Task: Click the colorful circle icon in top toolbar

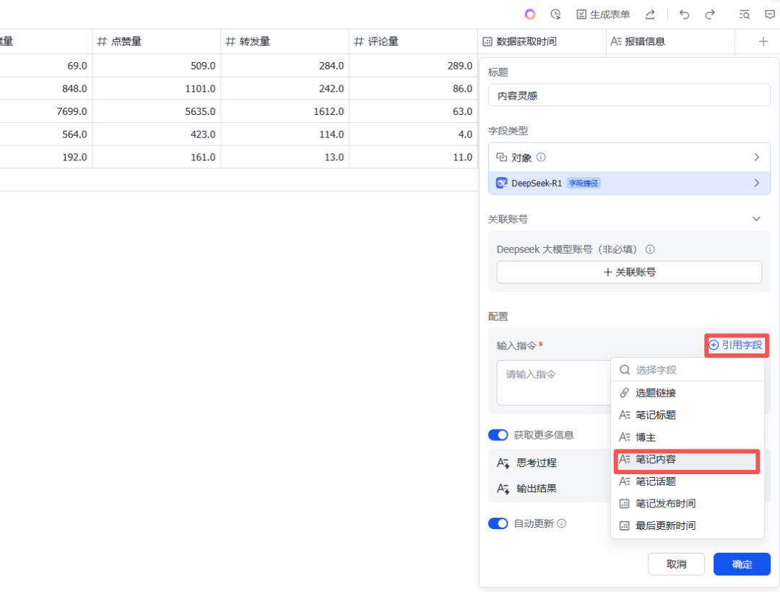Action: tap(529, 14)
